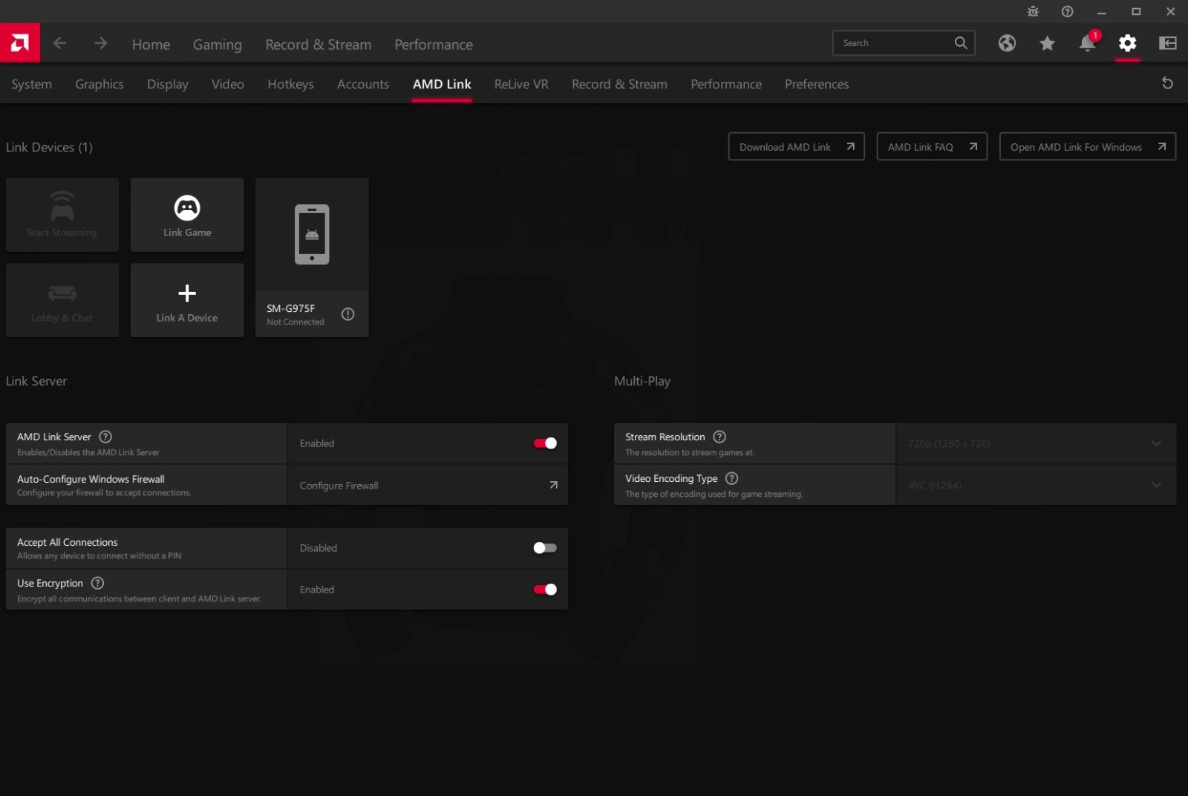Viewport: 1188px width, 796px height.
Task: Switch to the Preferences tab
Action: coord(817,84)
